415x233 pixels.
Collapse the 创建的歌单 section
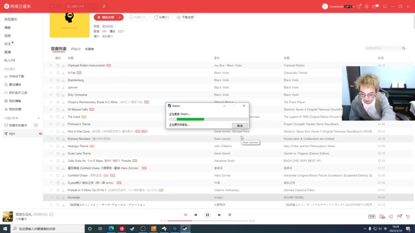point(12,118)
